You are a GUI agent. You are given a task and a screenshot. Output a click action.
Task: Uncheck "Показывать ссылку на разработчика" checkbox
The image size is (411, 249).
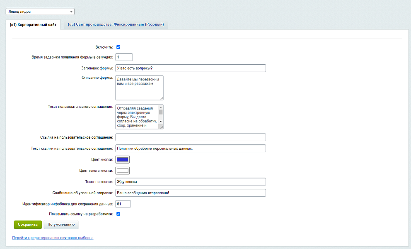[x=118, y=214]
